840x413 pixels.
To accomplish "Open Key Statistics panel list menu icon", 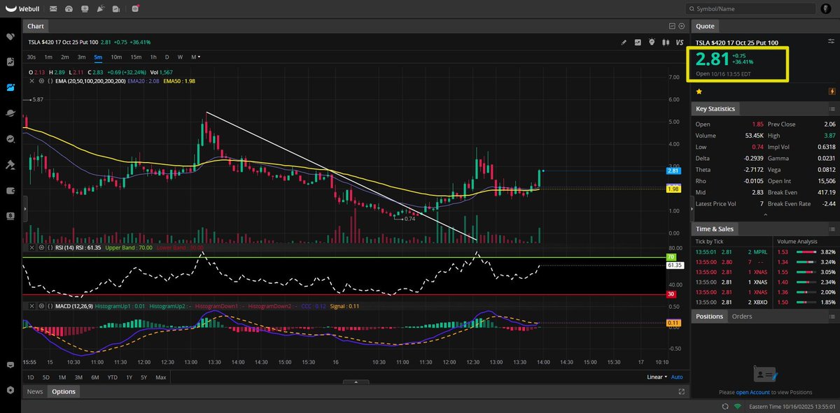I will point(832,109).
